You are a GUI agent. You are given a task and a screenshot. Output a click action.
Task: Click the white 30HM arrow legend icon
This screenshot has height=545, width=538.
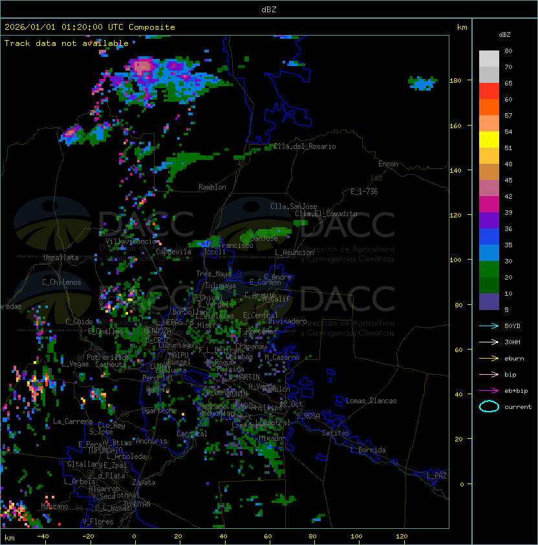coord(489,342)
